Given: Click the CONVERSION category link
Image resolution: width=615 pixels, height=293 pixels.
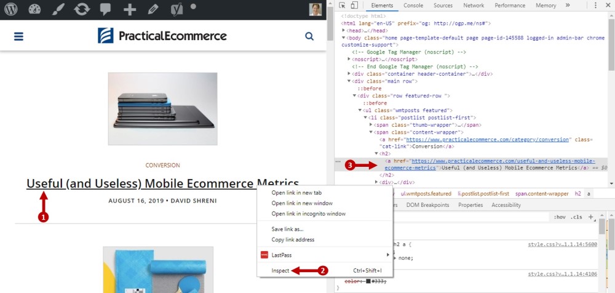Looking at the screenshot, I should [x=162, y=166].
